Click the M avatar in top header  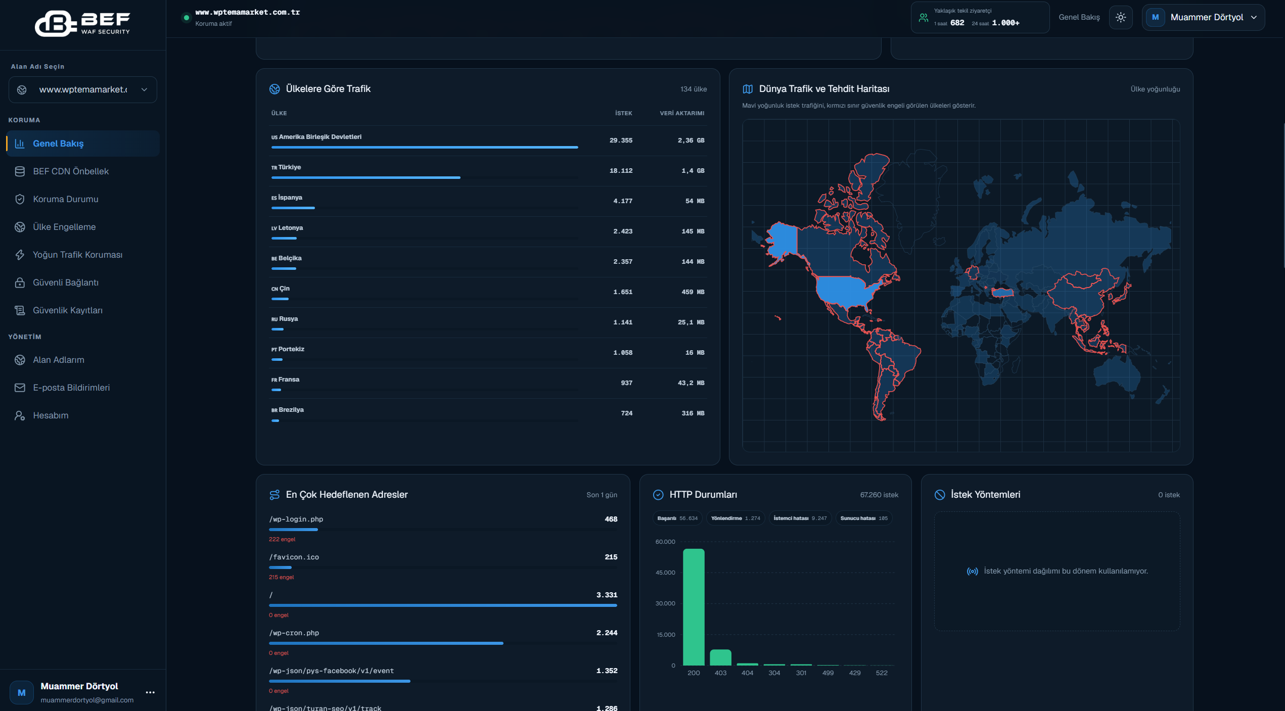pos(1156,17)
